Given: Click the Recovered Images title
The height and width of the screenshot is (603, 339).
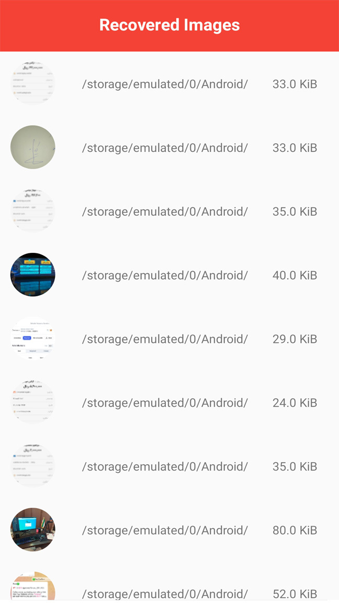Looking at the screenshot, I should [169, 25].
